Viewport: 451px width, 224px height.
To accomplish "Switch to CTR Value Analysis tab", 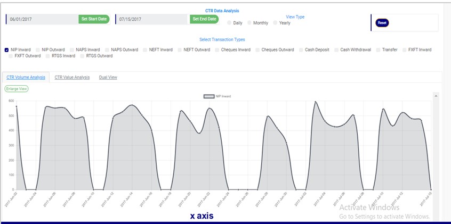I will click(72, 77).
